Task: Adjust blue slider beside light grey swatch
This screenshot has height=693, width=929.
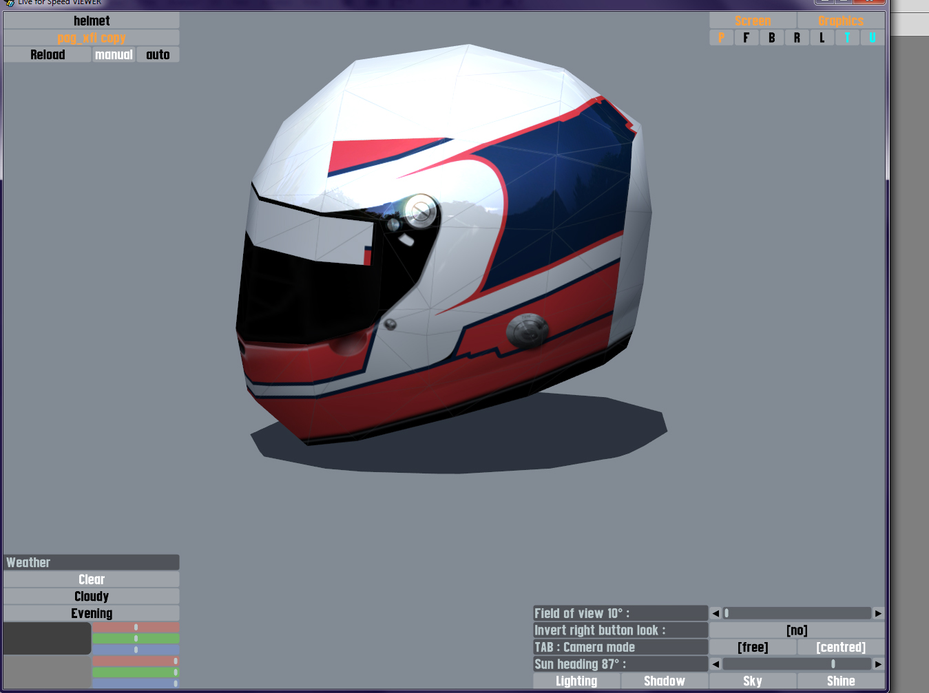Action: (x=136, y=683)
